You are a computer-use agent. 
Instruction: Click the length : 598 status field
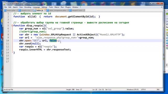70,90
